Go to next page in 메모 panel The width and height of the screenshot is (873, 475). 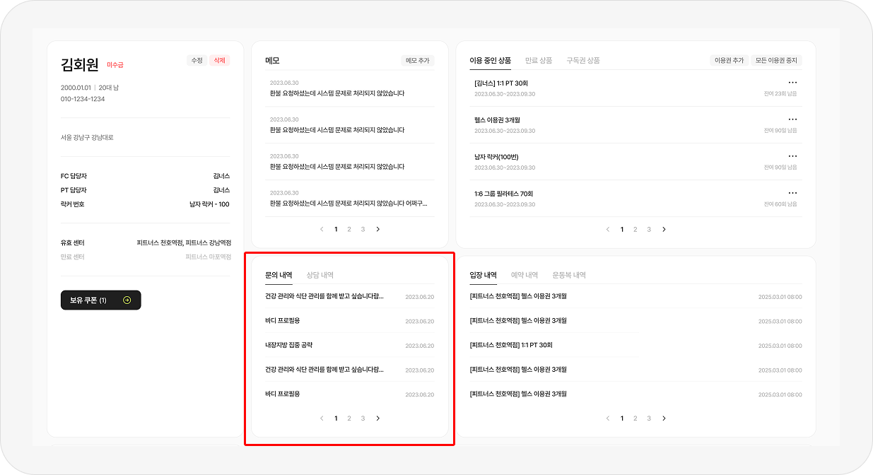[x=377, y=229]
